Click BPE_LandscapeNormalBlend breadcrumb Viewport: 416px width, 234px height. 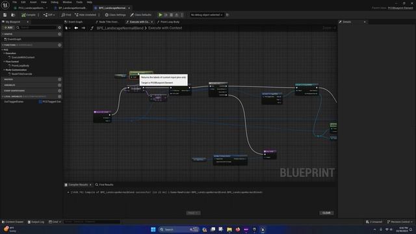coord(120,28)
